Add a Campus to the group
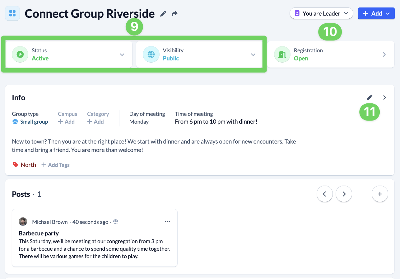This screenshot has width=400, height=279. [x=67, y=122]
